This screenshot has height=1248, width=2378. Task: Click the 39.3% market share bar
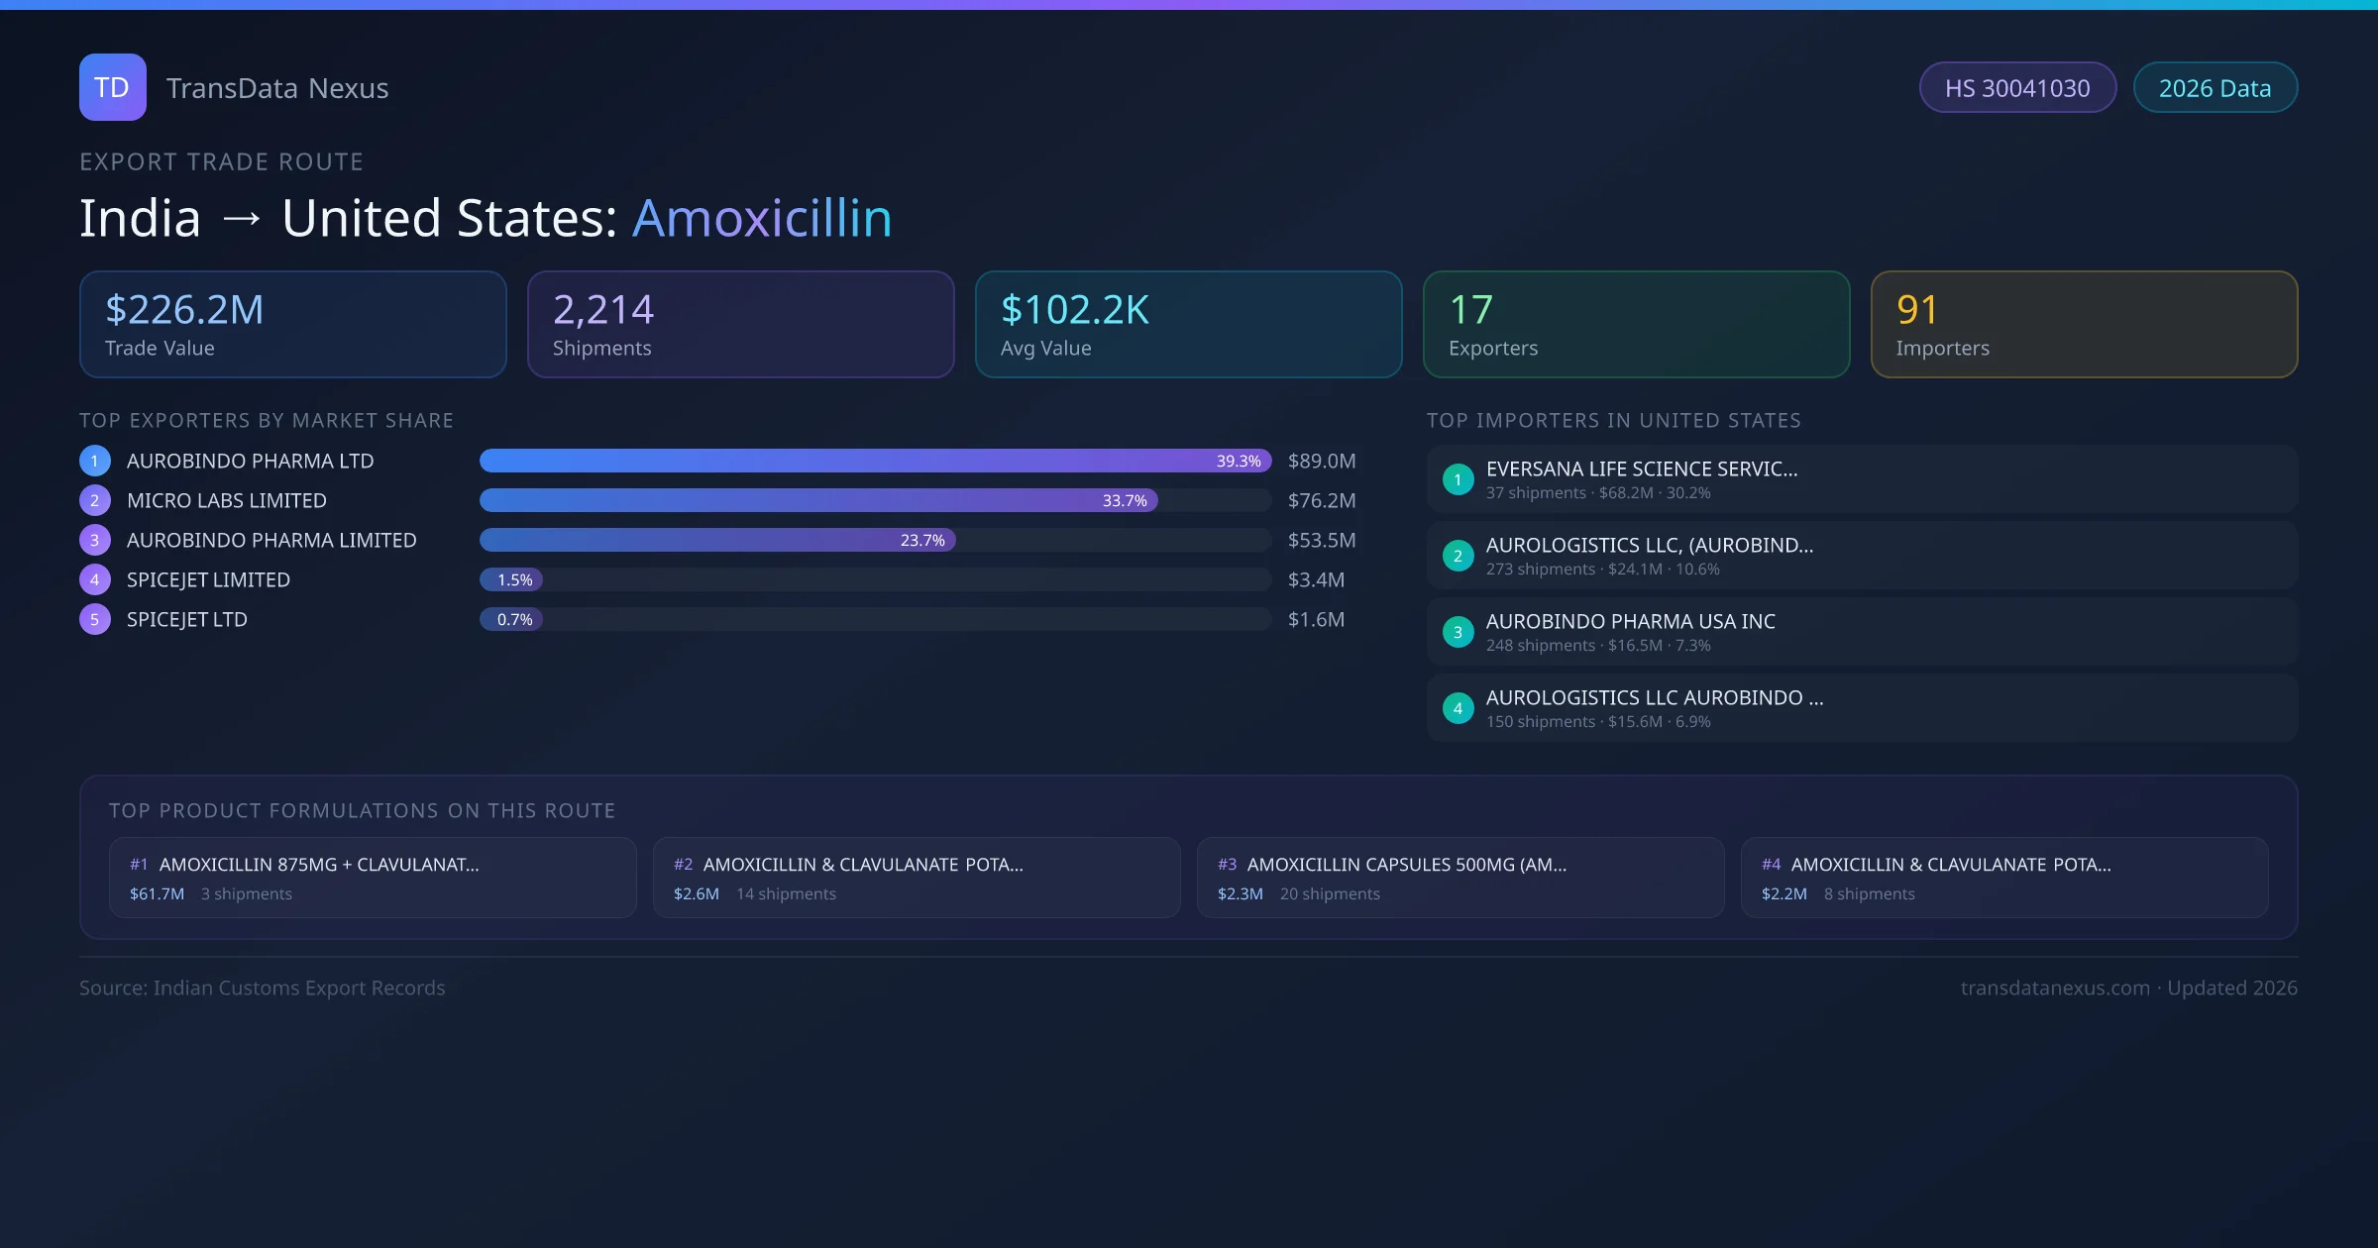pos(874,461)
